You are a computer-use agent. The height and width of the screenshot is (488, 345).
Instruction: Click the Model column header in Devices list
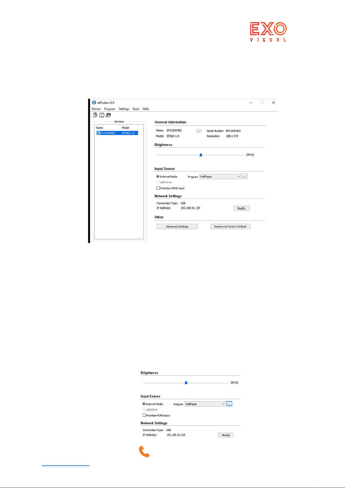(126, 128)
